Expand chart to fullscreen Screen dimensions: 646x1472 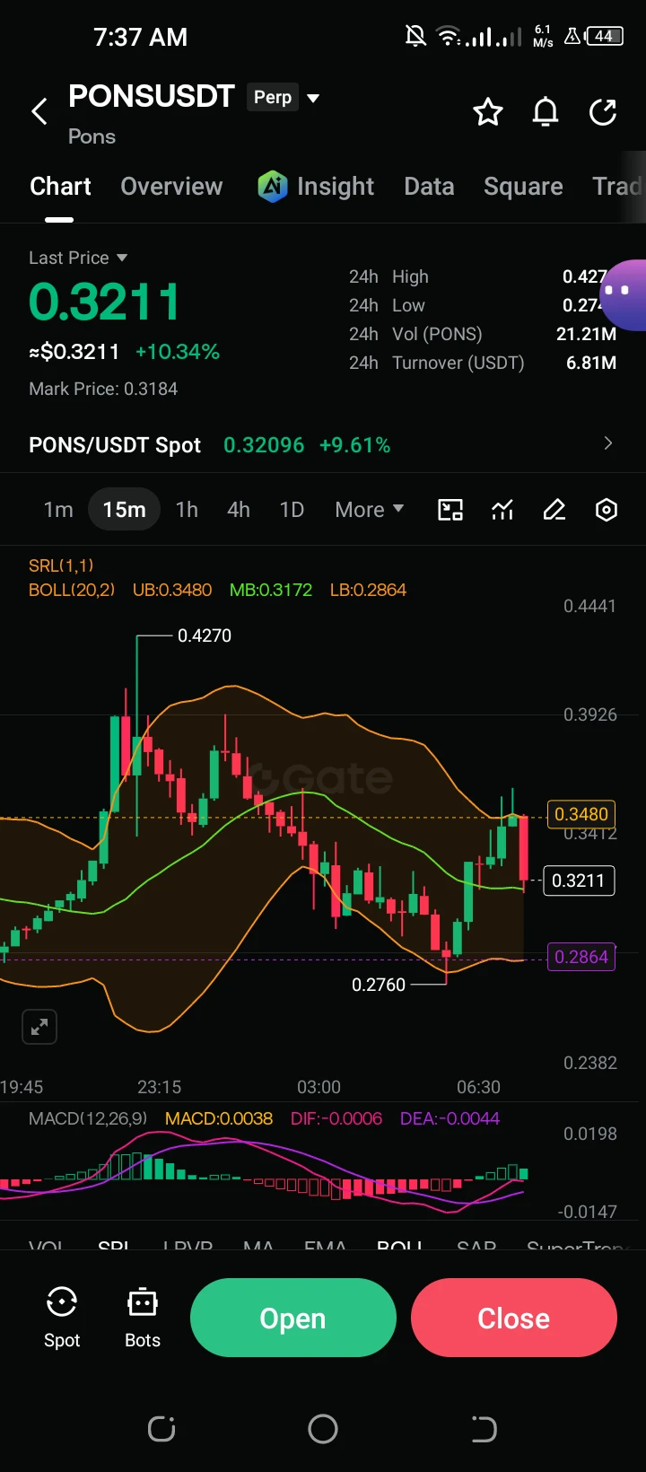pos(39,1027)
